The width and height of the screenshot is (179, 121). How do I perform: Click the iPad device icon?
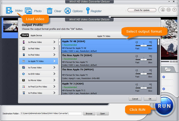24,48
